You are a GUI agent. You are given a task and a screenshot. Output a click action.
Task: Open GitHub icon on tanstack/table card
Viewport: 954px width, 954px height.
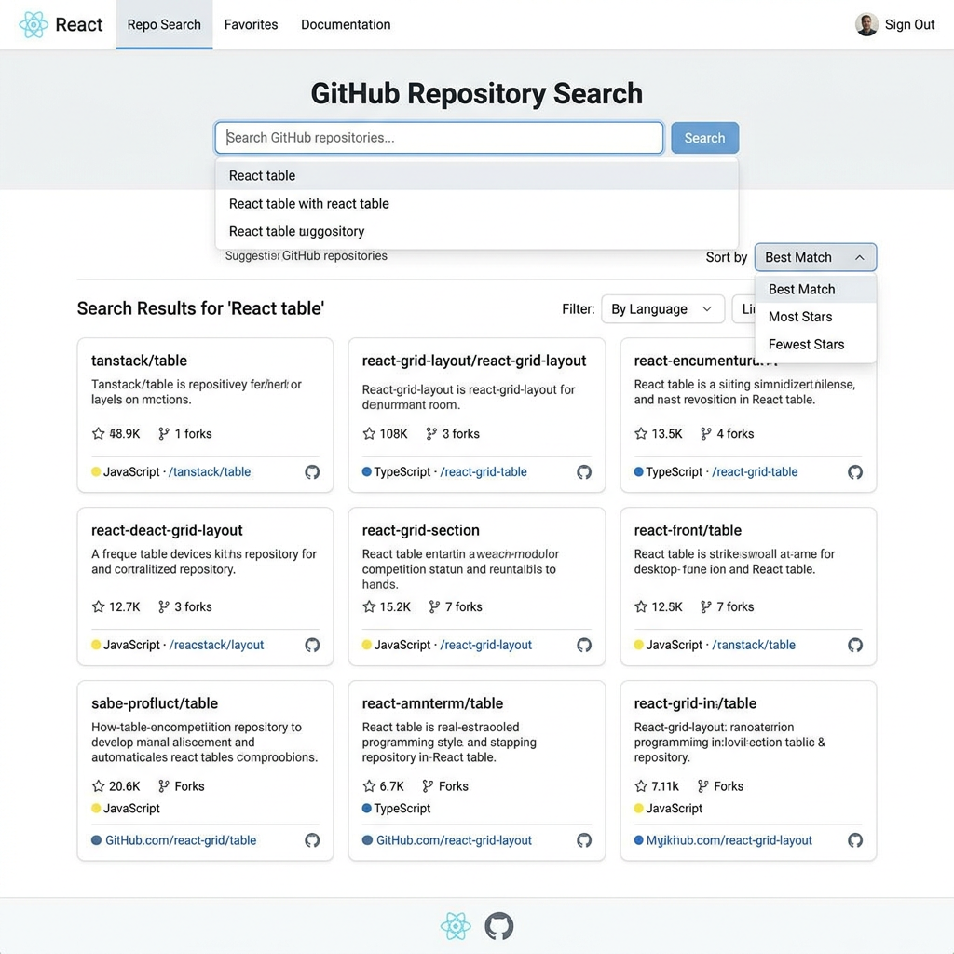pos(312,472)
